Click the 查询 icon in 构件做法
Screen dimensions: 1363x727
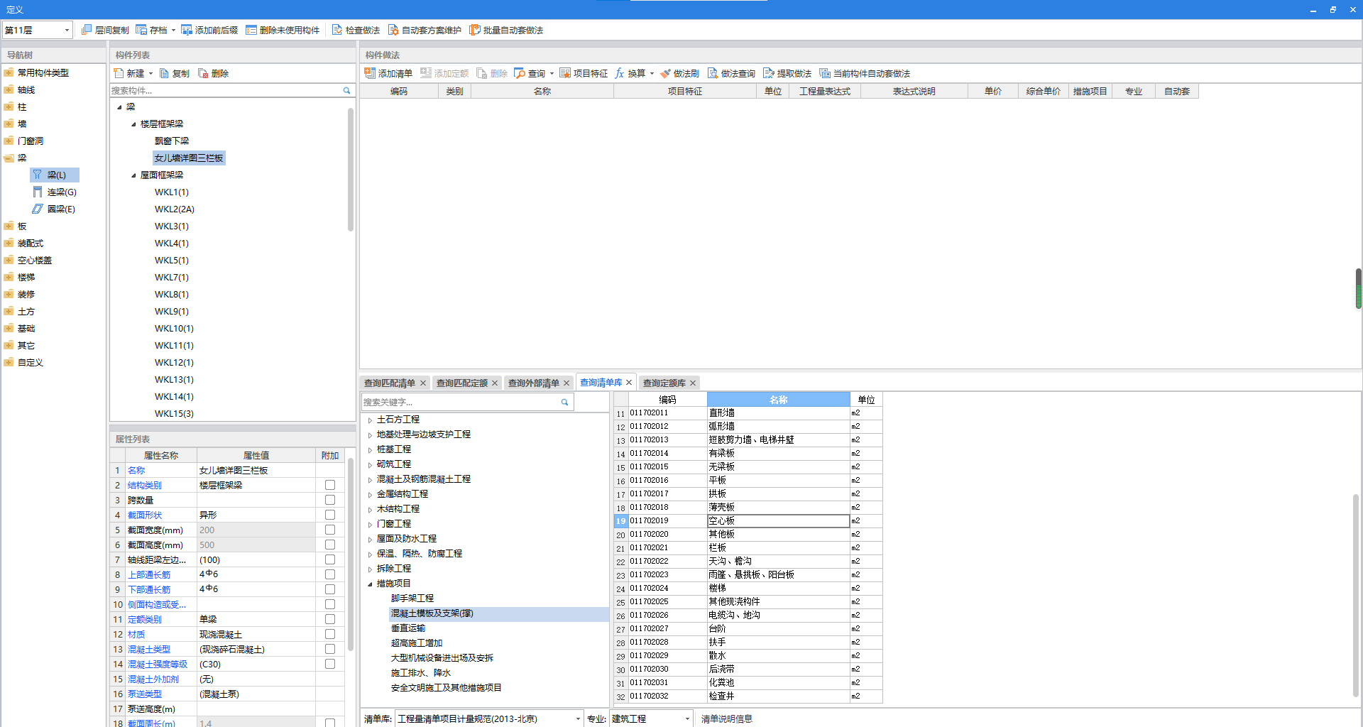click(x=520, y=73)
